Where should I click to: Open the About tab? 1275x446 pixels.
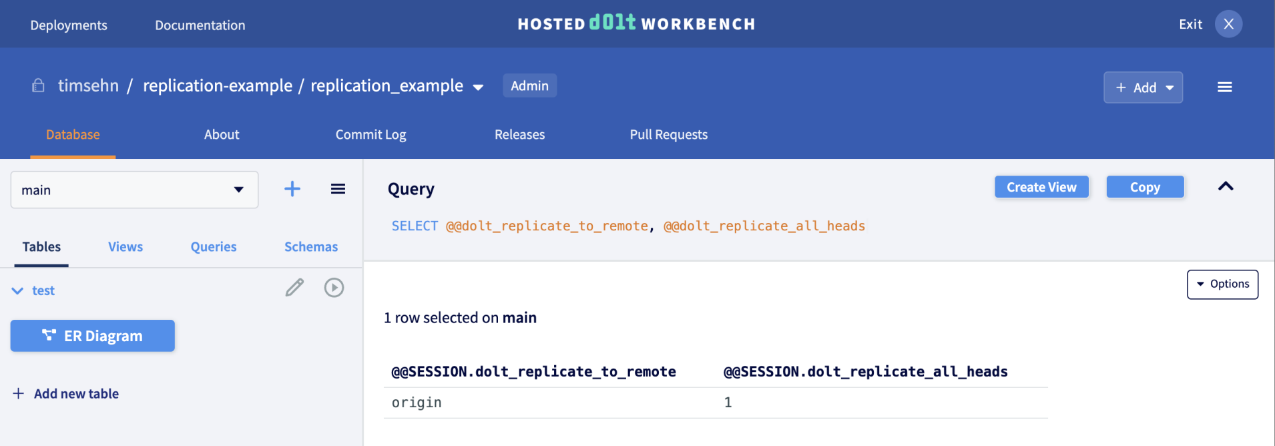coord(222,135)
